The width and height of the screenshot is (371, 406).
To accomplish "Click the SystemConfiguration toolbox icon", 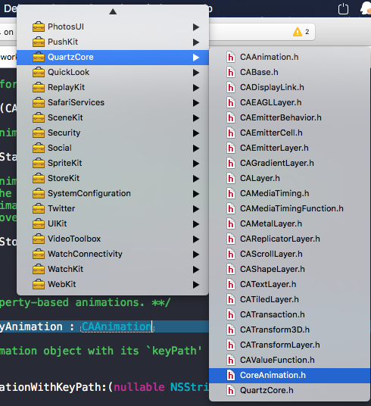I will [x=39, y=193].
